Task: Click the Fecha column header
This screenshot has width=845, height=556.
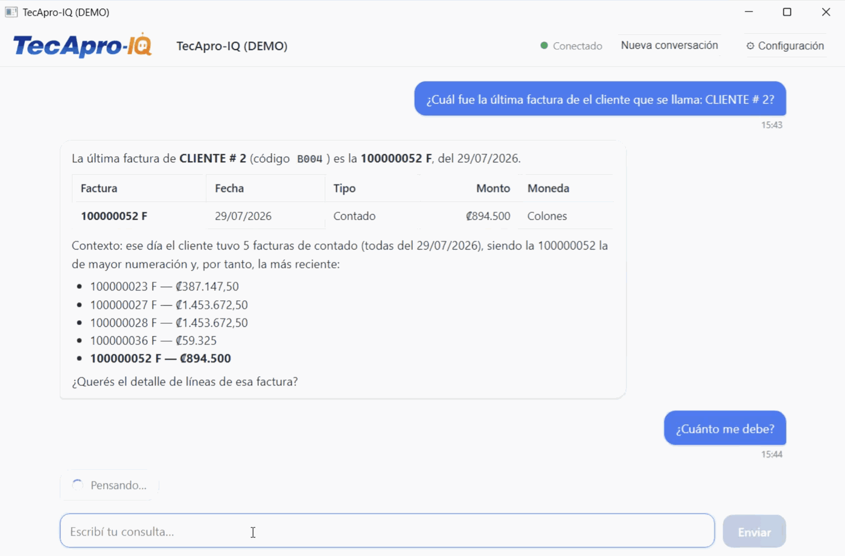Action: 266,188
